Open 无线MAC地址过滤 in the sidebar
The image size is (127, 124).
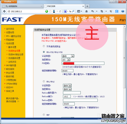pyautogui.click(x=16, y=55)
